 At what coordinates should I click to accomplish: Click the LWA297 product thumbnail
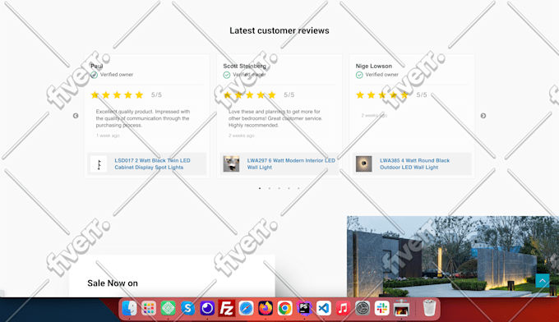click(231, 163)
